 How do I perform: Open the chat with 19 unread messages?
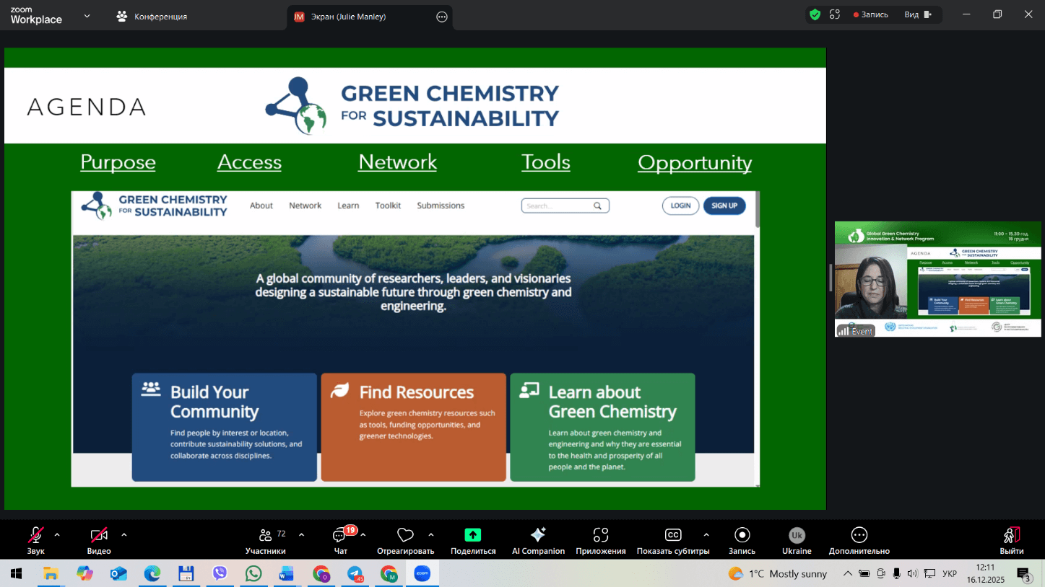[340, 539]
